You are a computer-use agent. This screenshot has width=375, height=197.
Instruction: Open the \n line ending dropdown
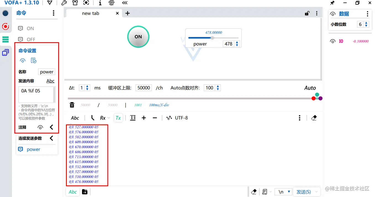[284, 192]
